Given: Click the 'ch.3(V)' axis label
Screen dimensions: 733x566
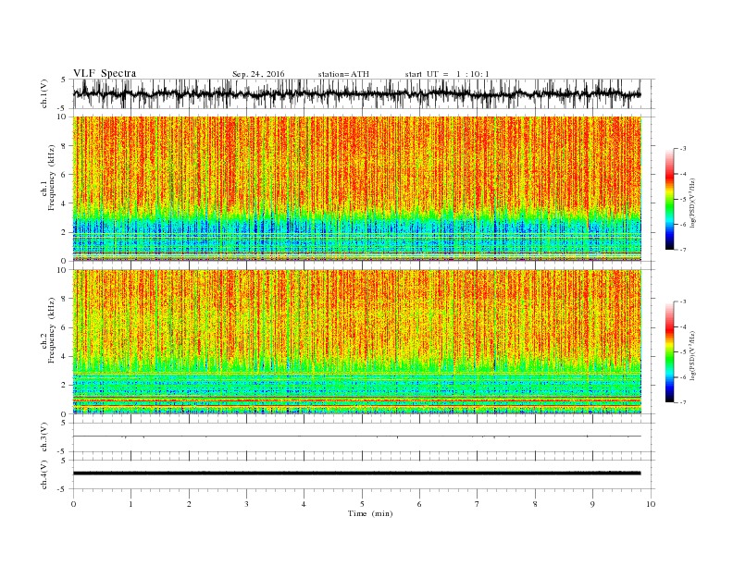Looking at the screenshot, I should click(x=44, y=437).
